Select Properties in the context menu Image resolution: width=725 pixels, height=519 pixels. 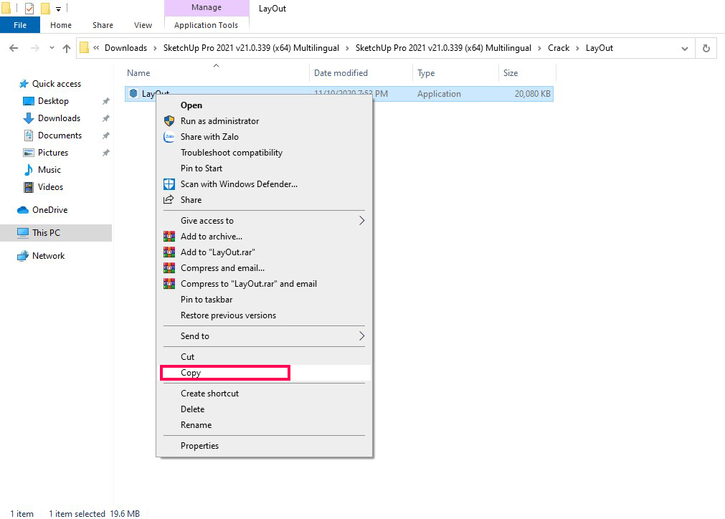pos(199,446)
